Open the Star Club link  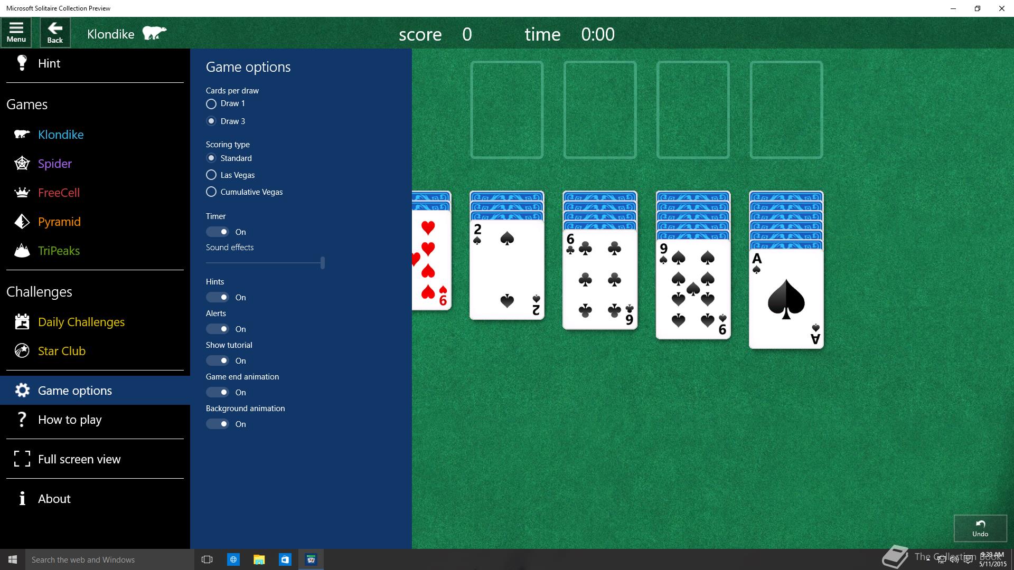95,351
